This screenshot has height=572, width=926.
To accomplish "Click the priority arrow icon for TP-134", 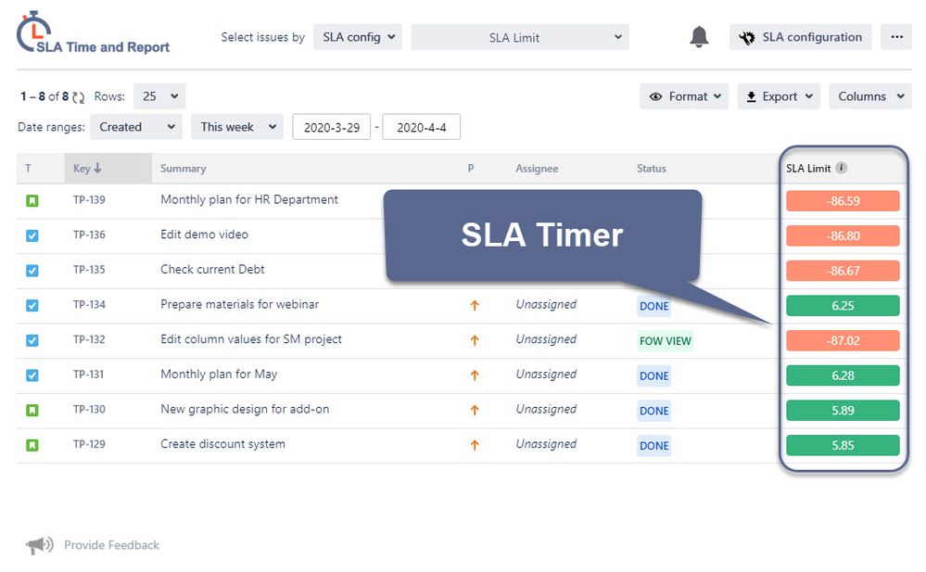I will [x=474, y=305].
